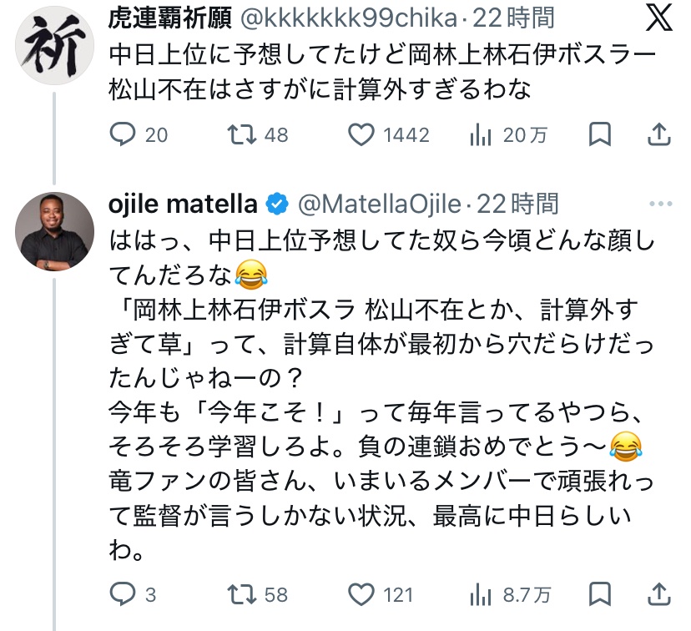Like the post with 1442 likes
This screenshot has height=631, width=691.
[x=361, y=134]
